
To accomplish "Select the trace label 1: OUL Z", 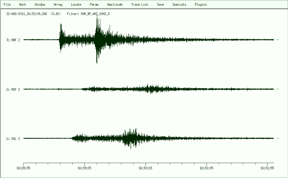I will [x=13, y=139].
